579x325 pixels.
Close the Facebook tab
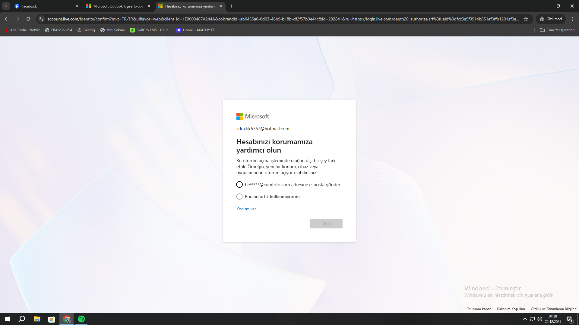coord(77,6)
